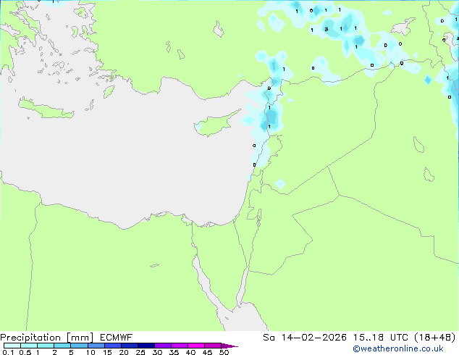Click the "ECMWF" model label
Image resolution: width=459 pixels, height=355 pixels.
[x=117, y=338]
